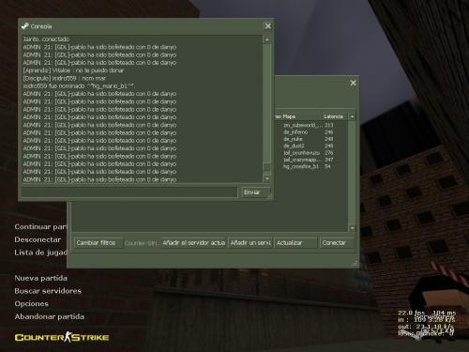The height and width of the screenshot is (352, 469).
Task: Close the Consola window
Action: coord(268,26)
